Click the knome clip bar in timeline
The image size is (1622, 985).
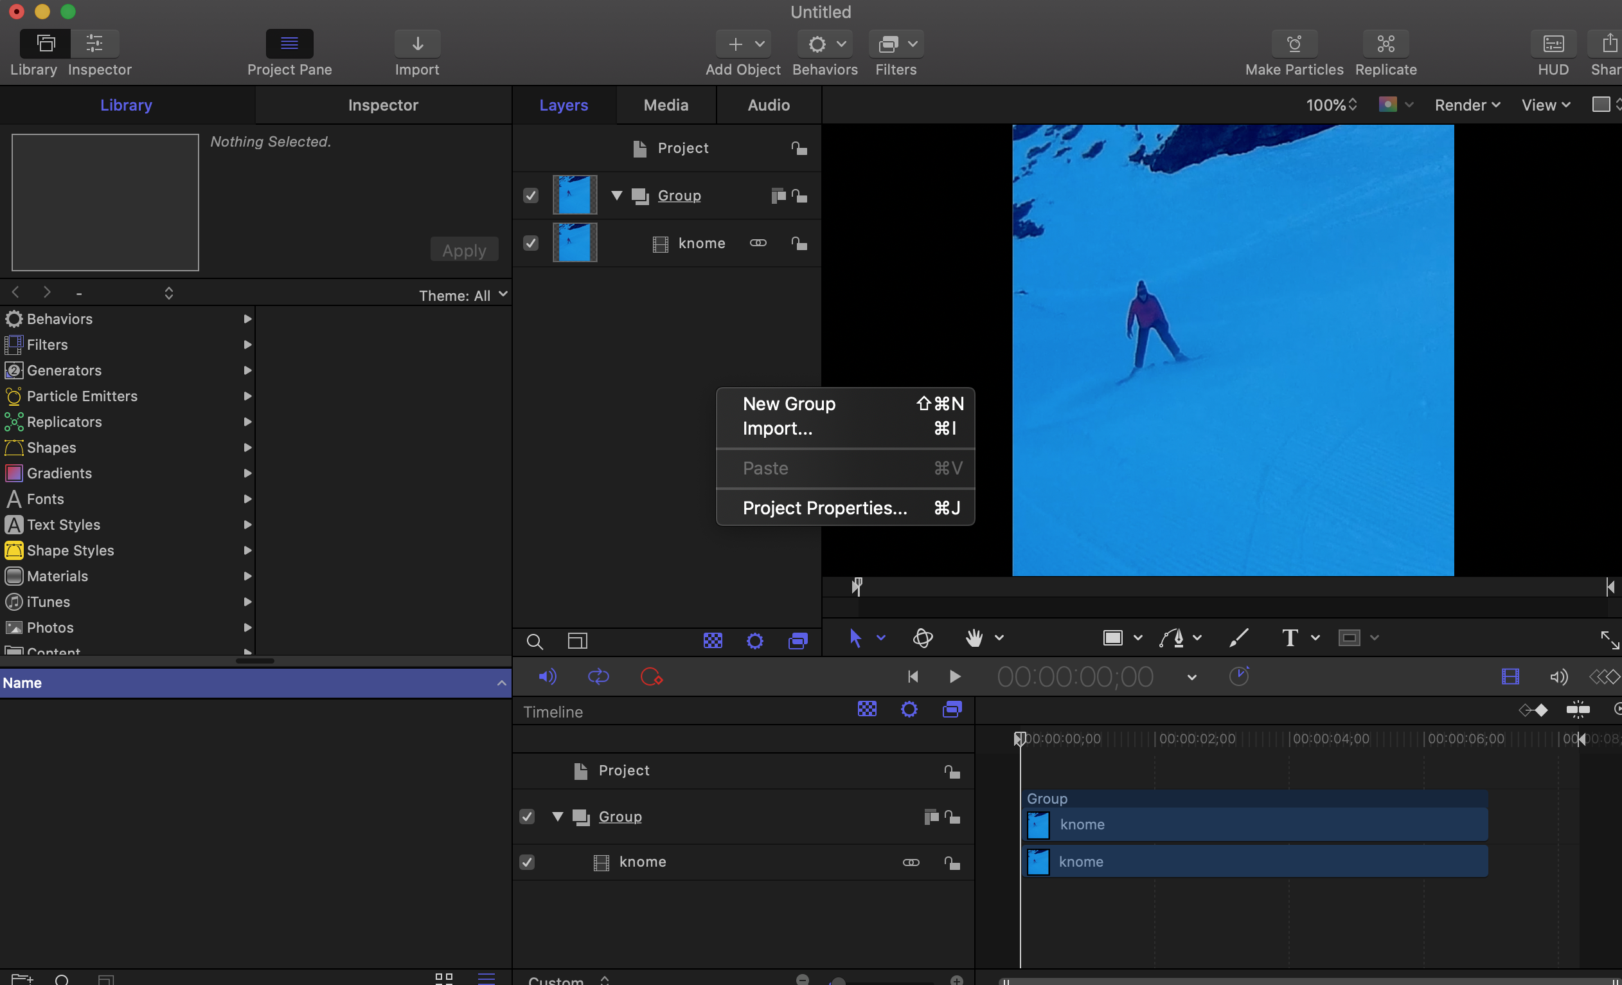1256,861
